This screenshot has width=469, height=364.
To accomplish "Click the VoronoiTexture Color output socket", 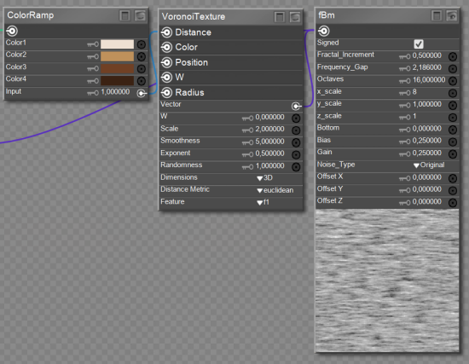I will (x=166, y=47).
